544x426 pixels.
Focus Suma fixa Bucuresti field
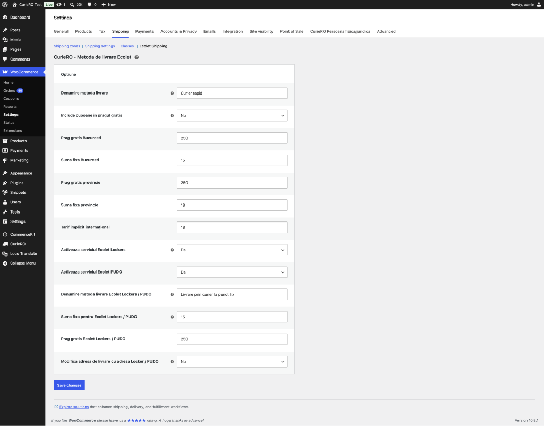pos(232,160)
